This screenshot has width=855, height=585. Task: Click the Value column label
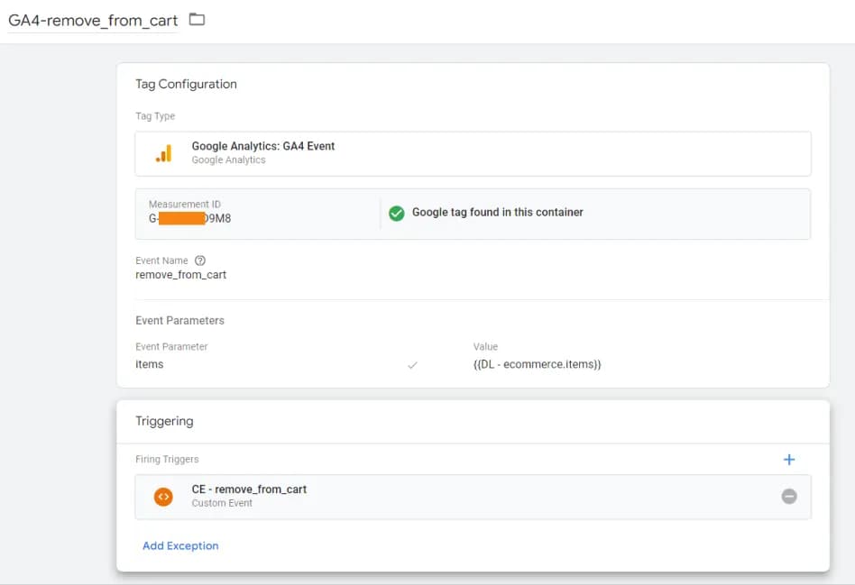(x=485, y=347)
